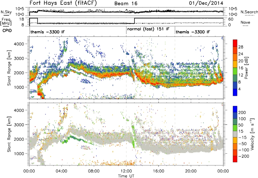Click the '28' tick on the Power colorbar
Viewport: 258px width, 178px height.
point(241,47)
